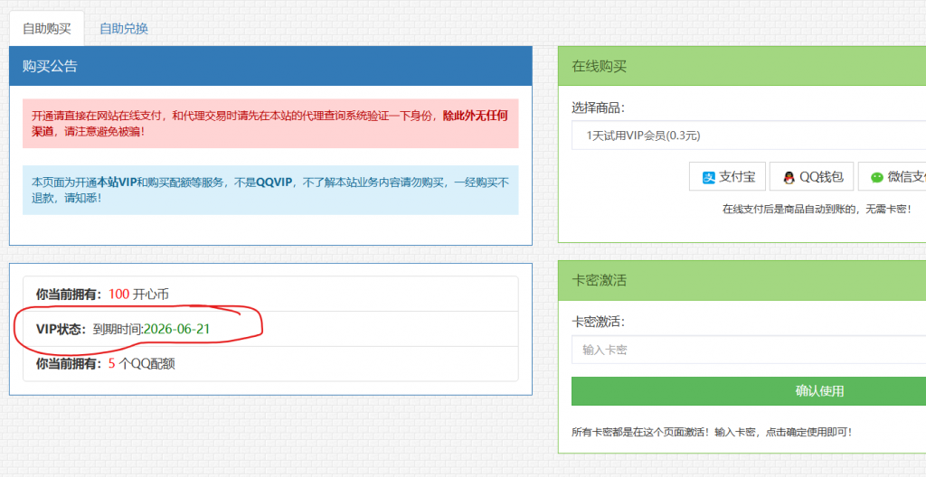
Task: Click the 卡密激活 label above the input
Action: [599, 322]
